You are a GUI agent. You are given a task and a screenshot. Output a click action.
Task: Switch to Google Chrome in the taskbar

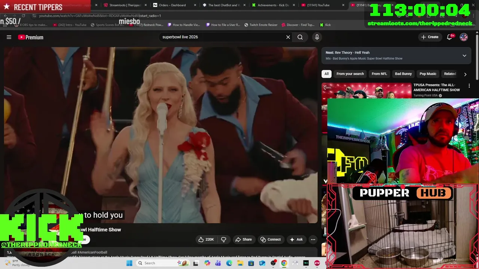point(284,263)
